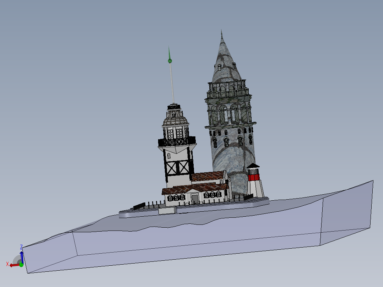The height and width of the screenshot is (287, 383).
Task: Click the red X axis of the orientation triad
Action: (14, 265)
